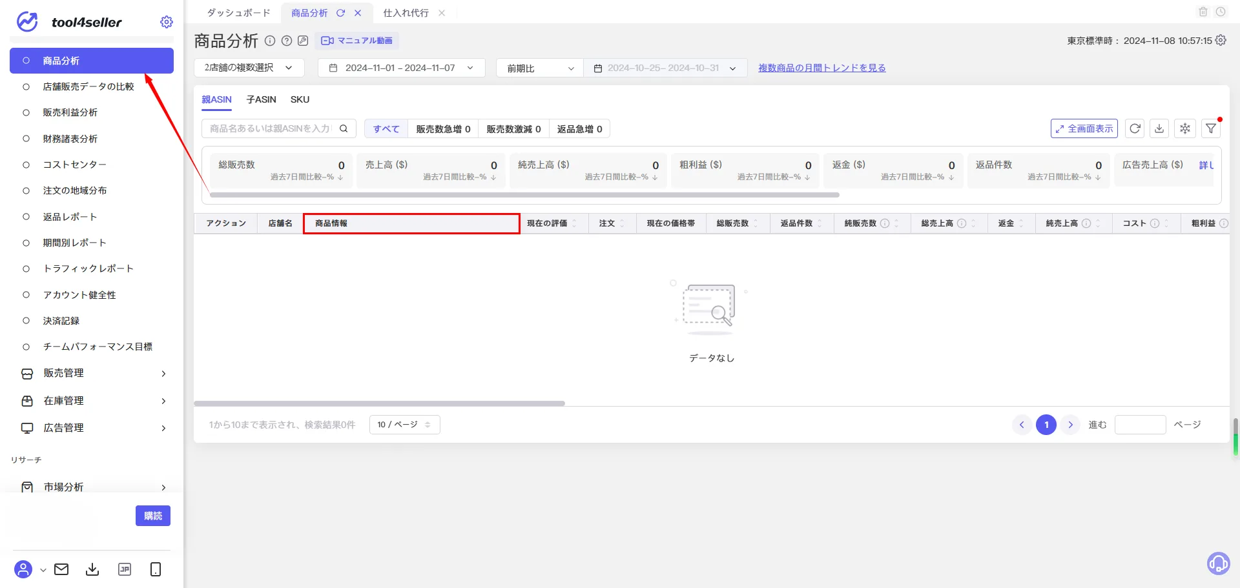Open the download center icon in sidebar
The width and height of the screenshot is (1240, 588).
92,569
